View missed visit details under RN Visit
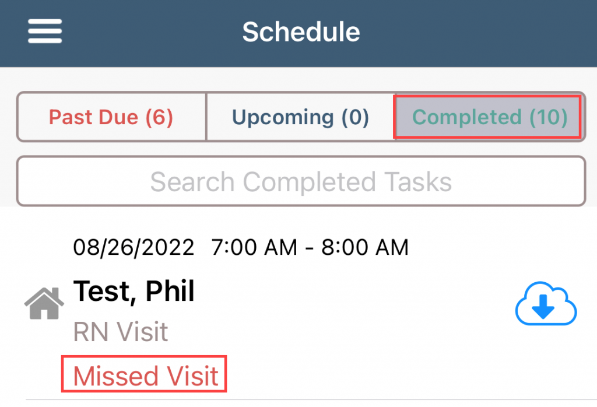This screenshot has width=597, height=407. [x=143, y=375]
